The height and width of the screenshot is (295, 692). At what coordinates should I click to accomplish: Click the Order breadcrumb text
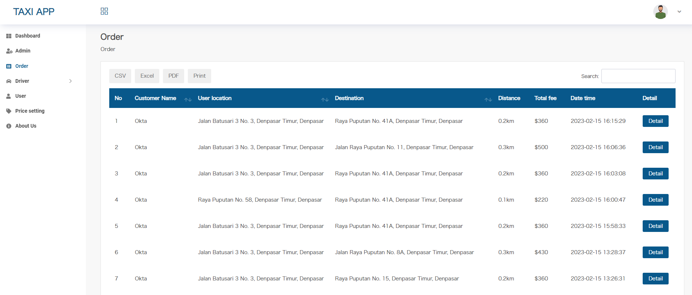point(108,49)
